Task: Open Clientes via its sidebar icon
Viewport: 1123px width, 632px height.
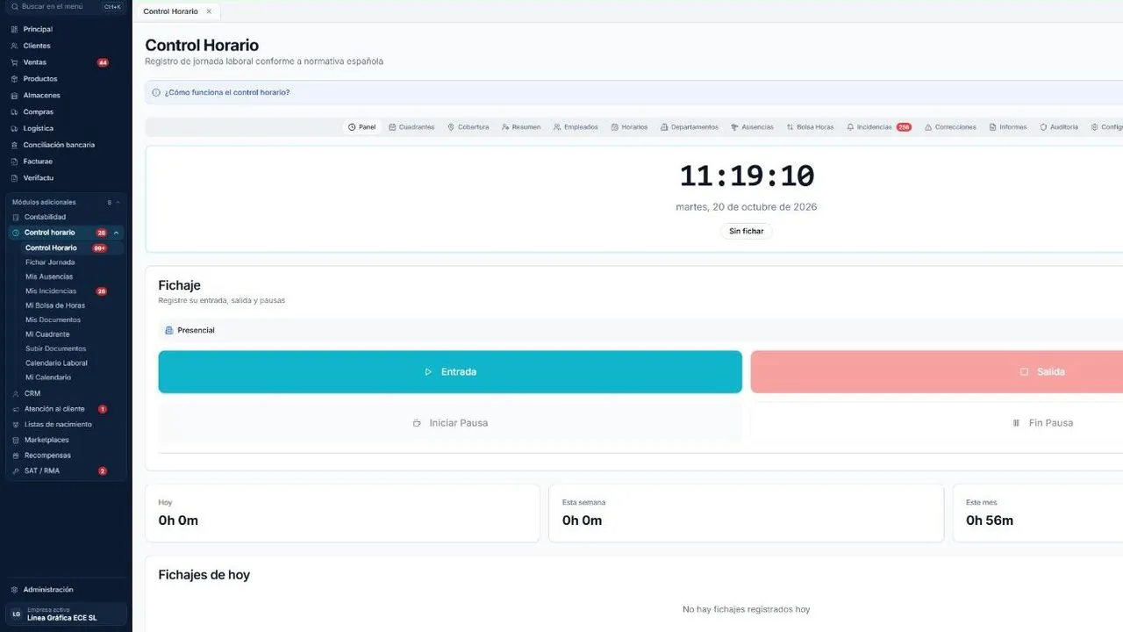Action: pyautogui.click(x=14, y=46)
